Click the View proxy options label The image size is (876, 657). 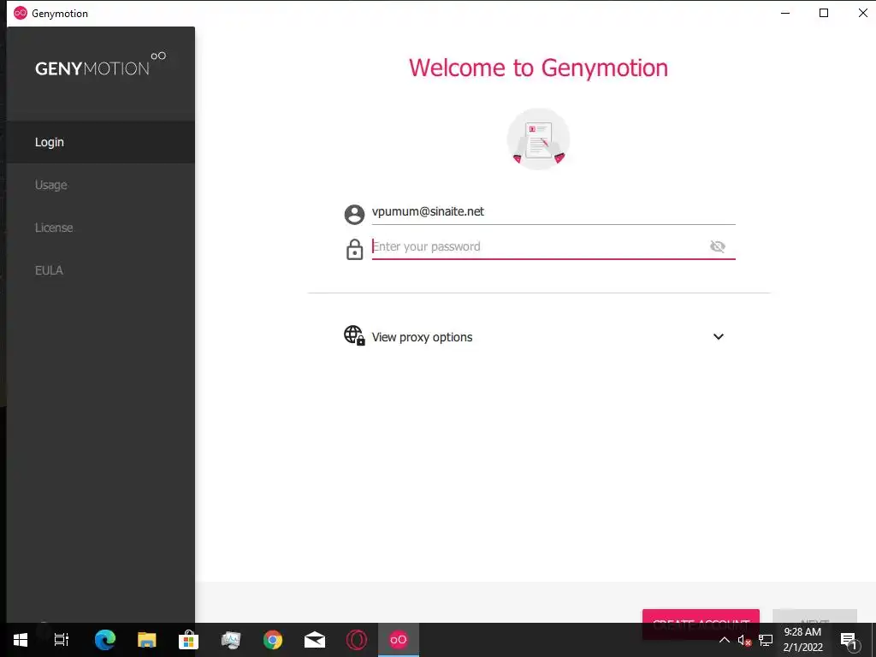[422, 337]
